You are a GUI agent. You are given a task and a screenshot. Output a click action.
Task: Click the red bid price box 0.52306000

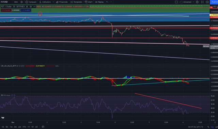pos(6,10)
